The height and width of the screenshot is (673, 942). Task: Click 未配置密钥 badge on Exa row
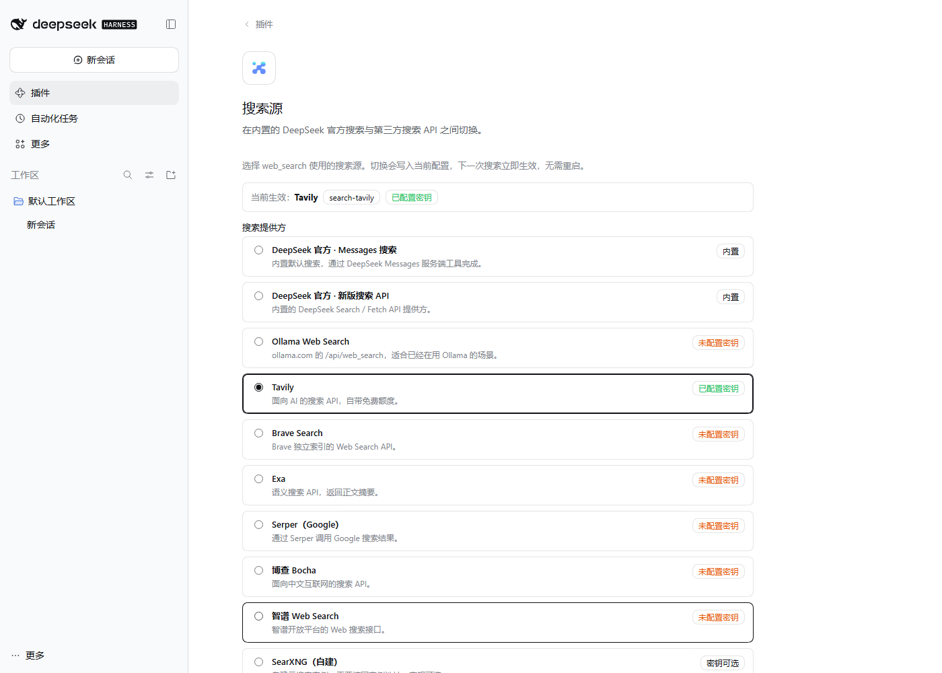coord(719,481)
